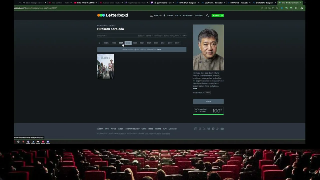
Task: Open the Sort by POPULARITY dropdown
Action: point(172,36)
